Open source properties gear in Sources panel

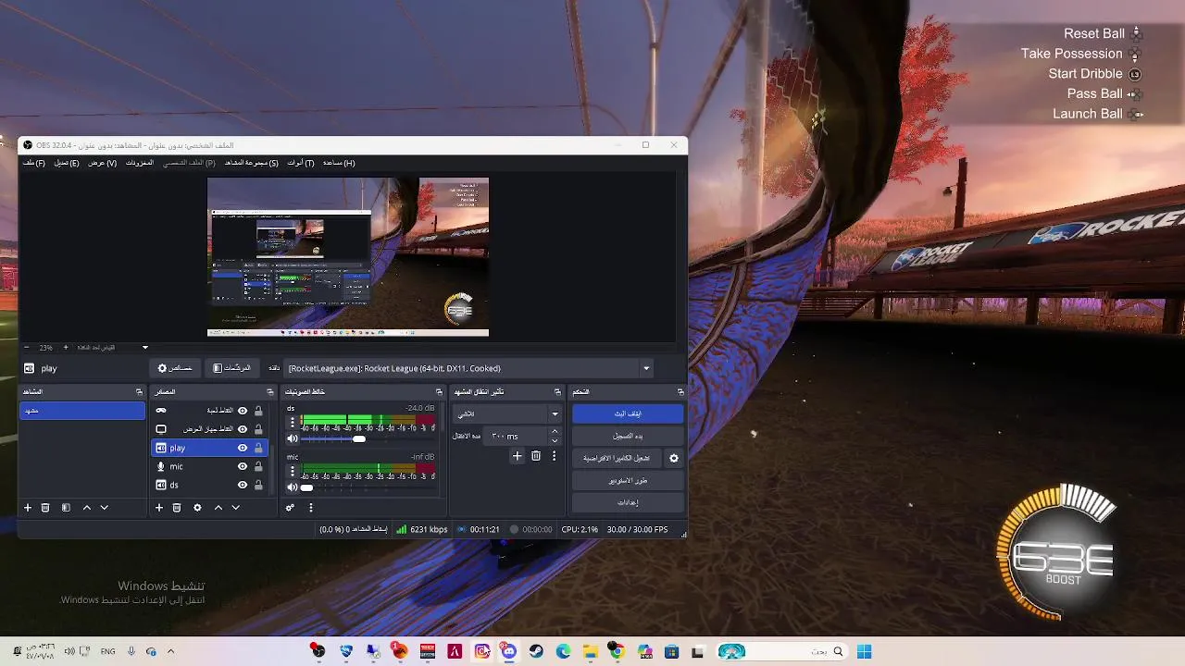coord(197,508)
